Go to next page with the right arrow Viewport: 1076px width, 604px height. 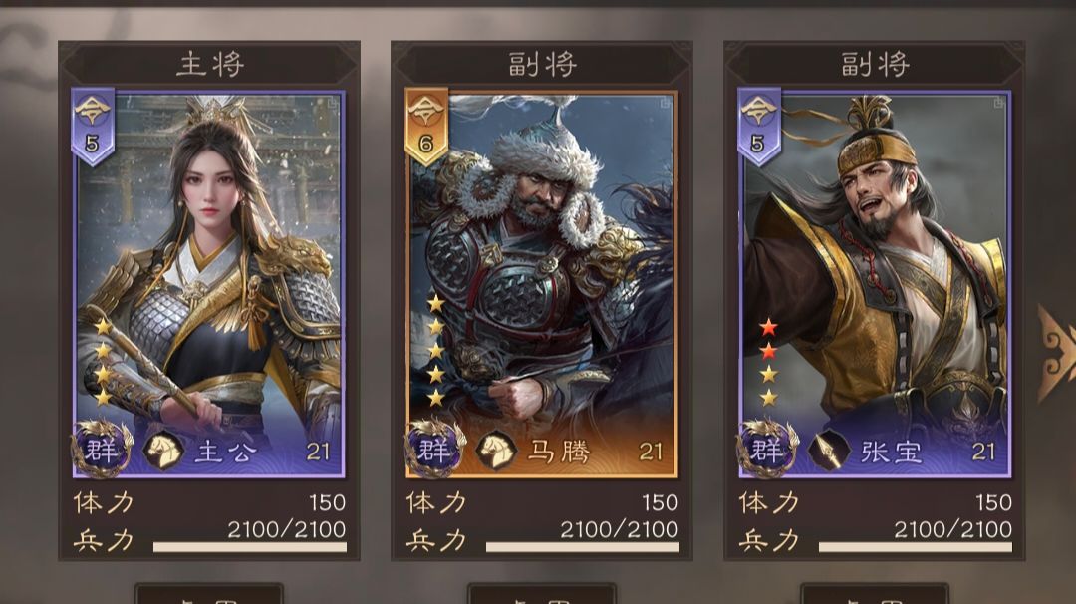(x=1055, y=354)
